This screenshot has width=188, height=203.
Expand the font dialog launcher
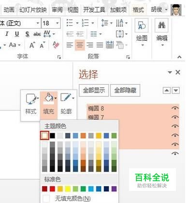point(59,57)
